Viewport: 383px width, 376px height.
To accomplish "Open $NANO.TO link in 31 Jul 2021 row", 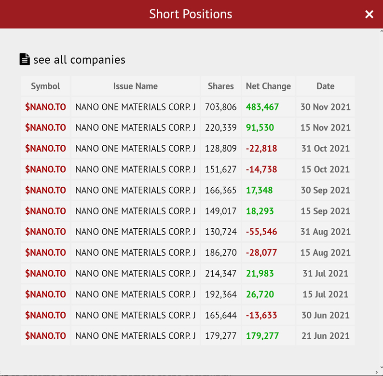I will point(46,273).
